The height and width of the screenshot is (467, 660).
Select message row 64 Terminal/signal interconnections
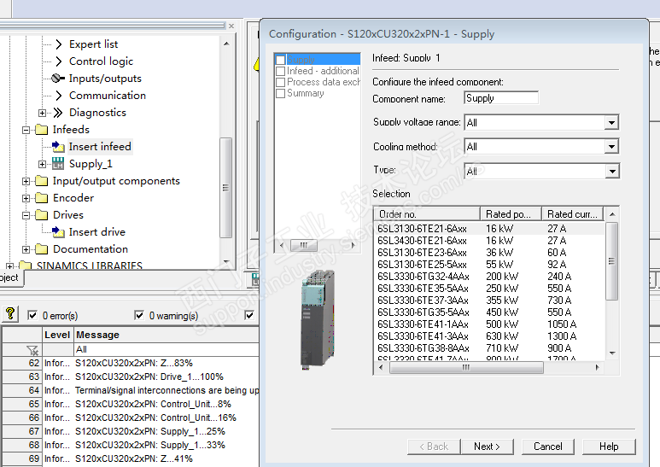point(131,390)
